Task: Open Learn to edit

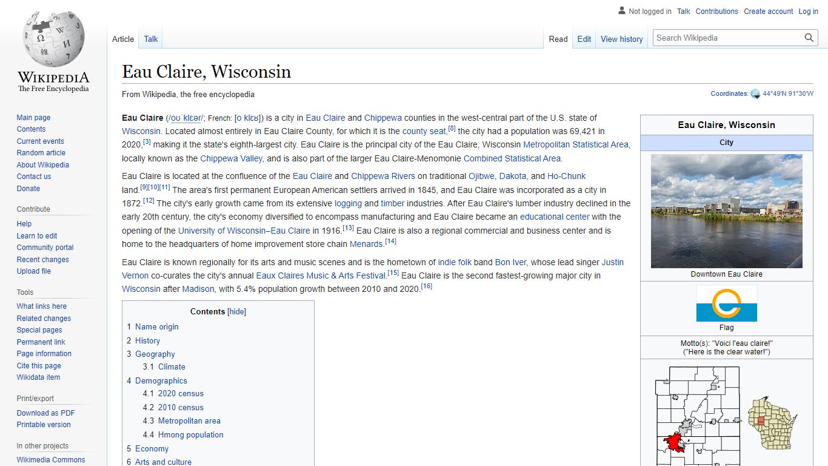Action: (37, 236)
